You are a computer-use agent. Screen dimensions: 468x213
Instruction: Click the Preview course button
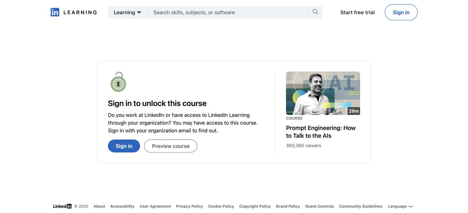[x=171, y=146]
